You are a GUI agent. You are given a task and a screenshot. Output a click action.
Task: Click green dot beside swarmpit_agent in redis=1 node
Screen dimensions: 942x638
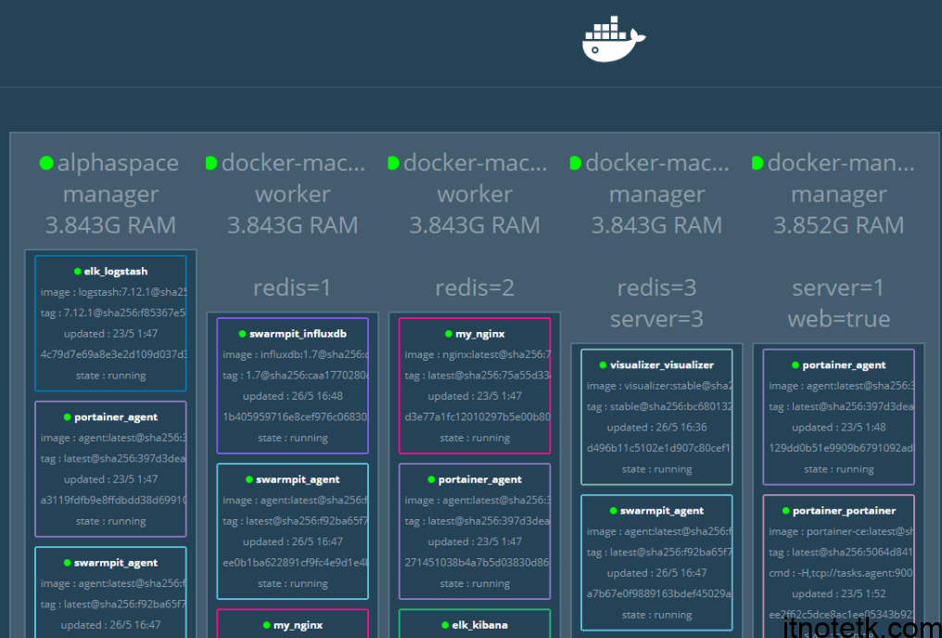[249, 479]
